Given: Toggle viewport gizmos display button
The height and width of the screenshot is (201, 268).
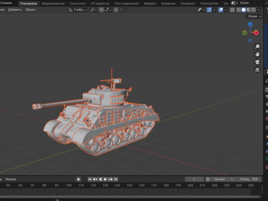Looking at the screenshot, I should tap(209, 10).
